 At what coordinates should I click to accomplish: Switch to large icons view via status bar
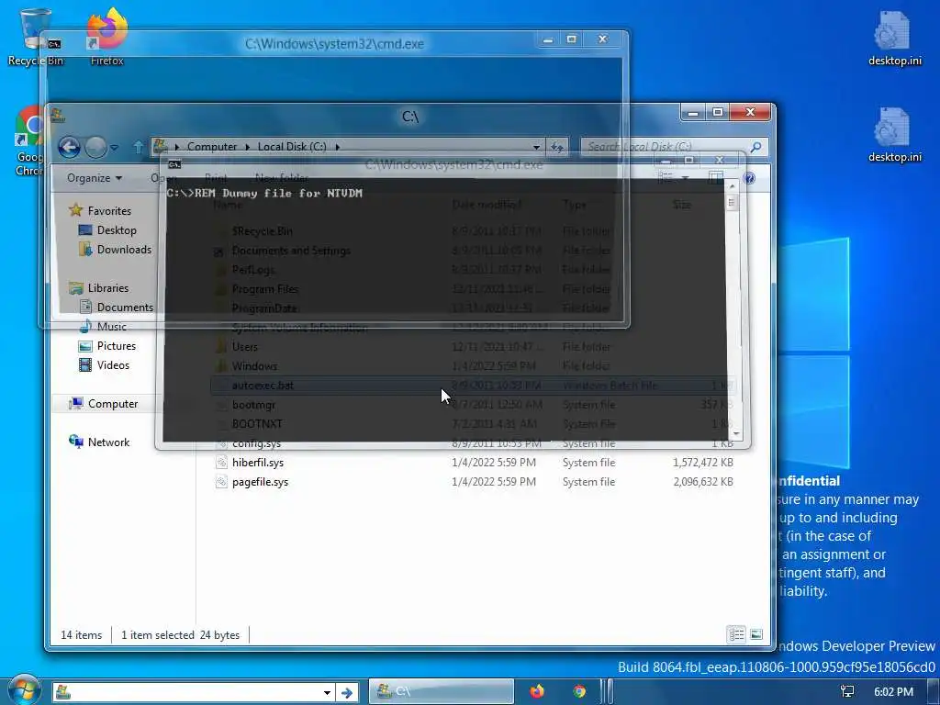[756, 634]
